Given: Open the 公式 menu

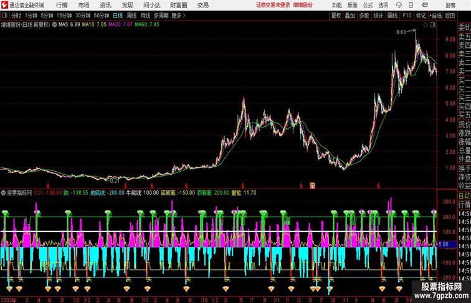Looking at the screenshot, I should click(x=368, y=5).
